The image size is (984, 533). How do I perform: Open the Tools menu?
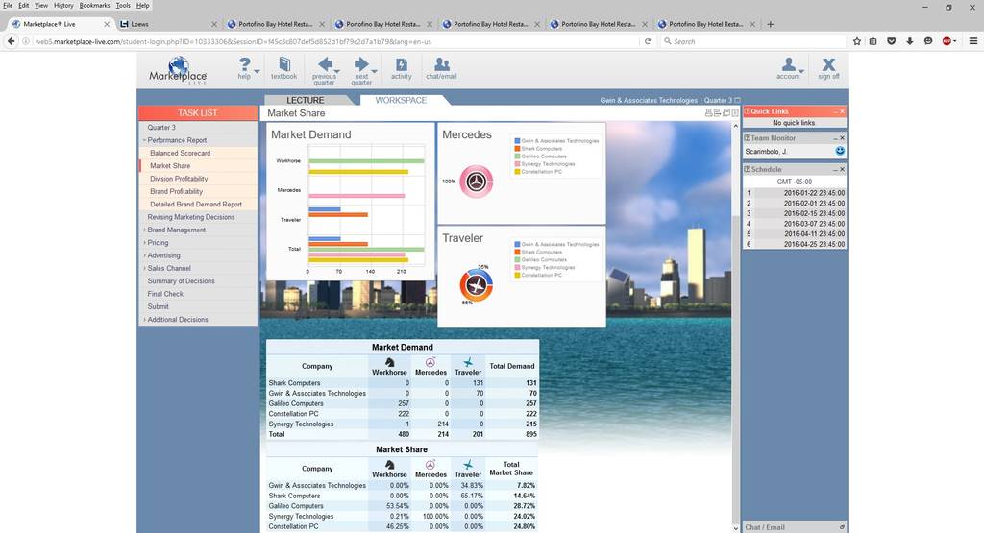click(x=123, y=5)
